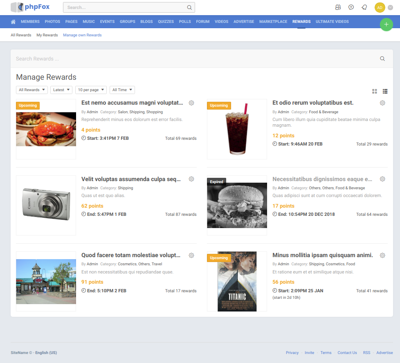400x363 pixels.
Task: Click the green plus create button
Action: pos(386,25)
